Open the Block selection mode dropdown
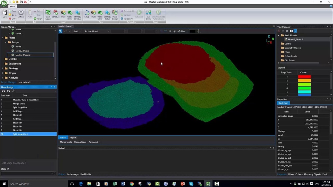This screenshot has height=187, width=333. coord(77,31)
